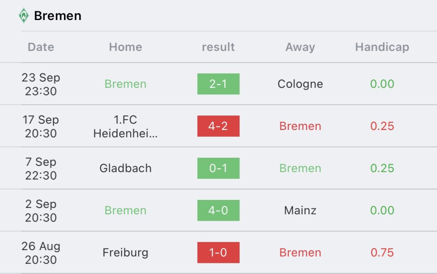Viewport: 437px width, 274px height.
Task: Open the Mainz away team
Action: pos(300,211)
